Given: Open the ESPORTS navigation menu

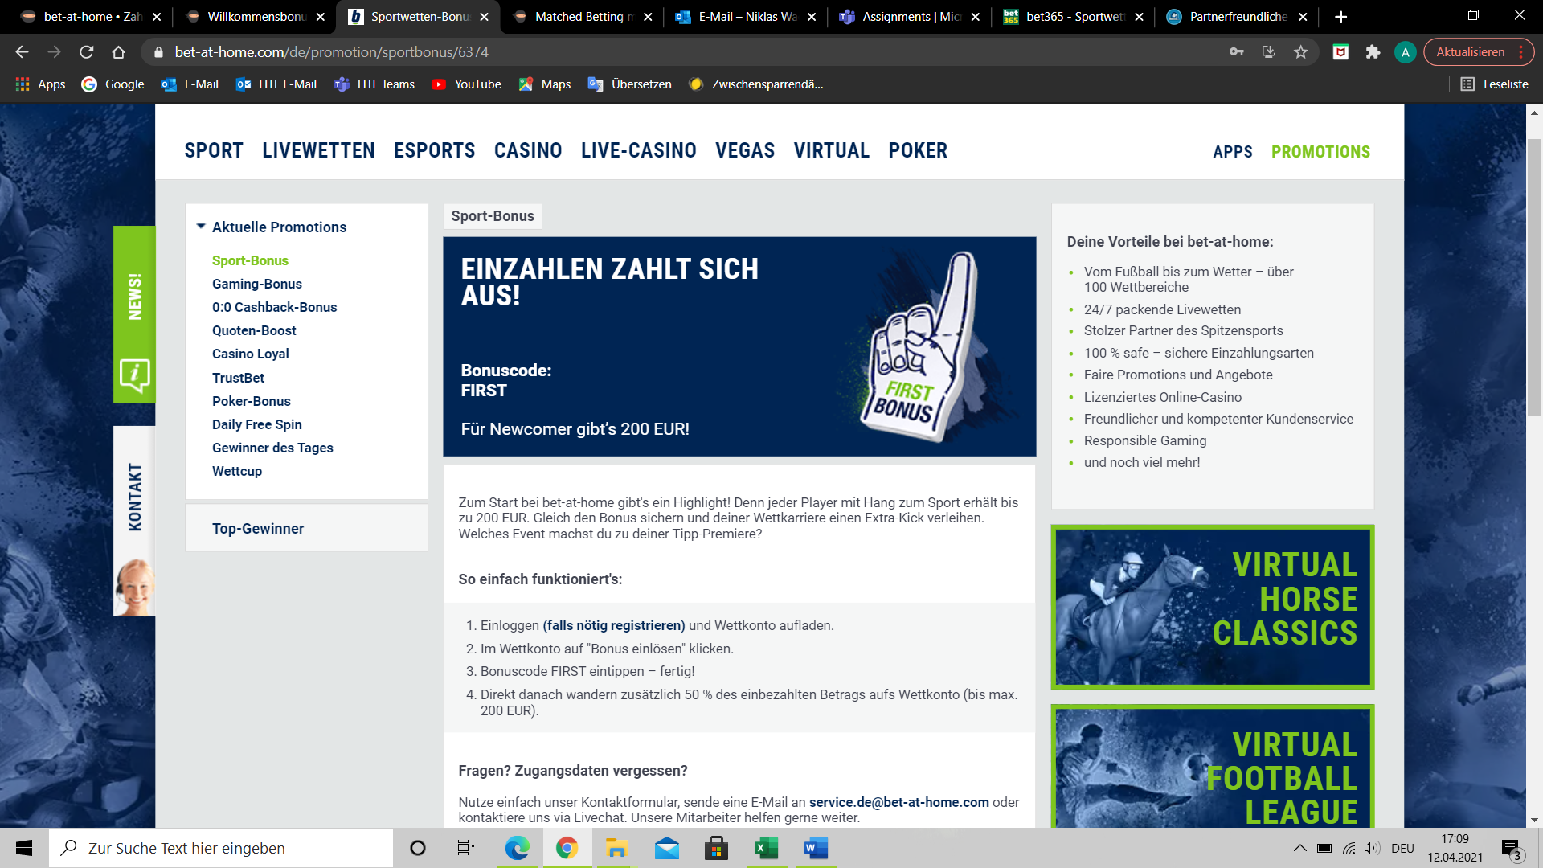Looking at the screenshot, I should pyautogui.click(x=434, y=150).
